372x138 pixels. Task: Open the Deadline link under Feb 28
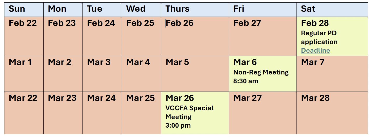point(315,51)
